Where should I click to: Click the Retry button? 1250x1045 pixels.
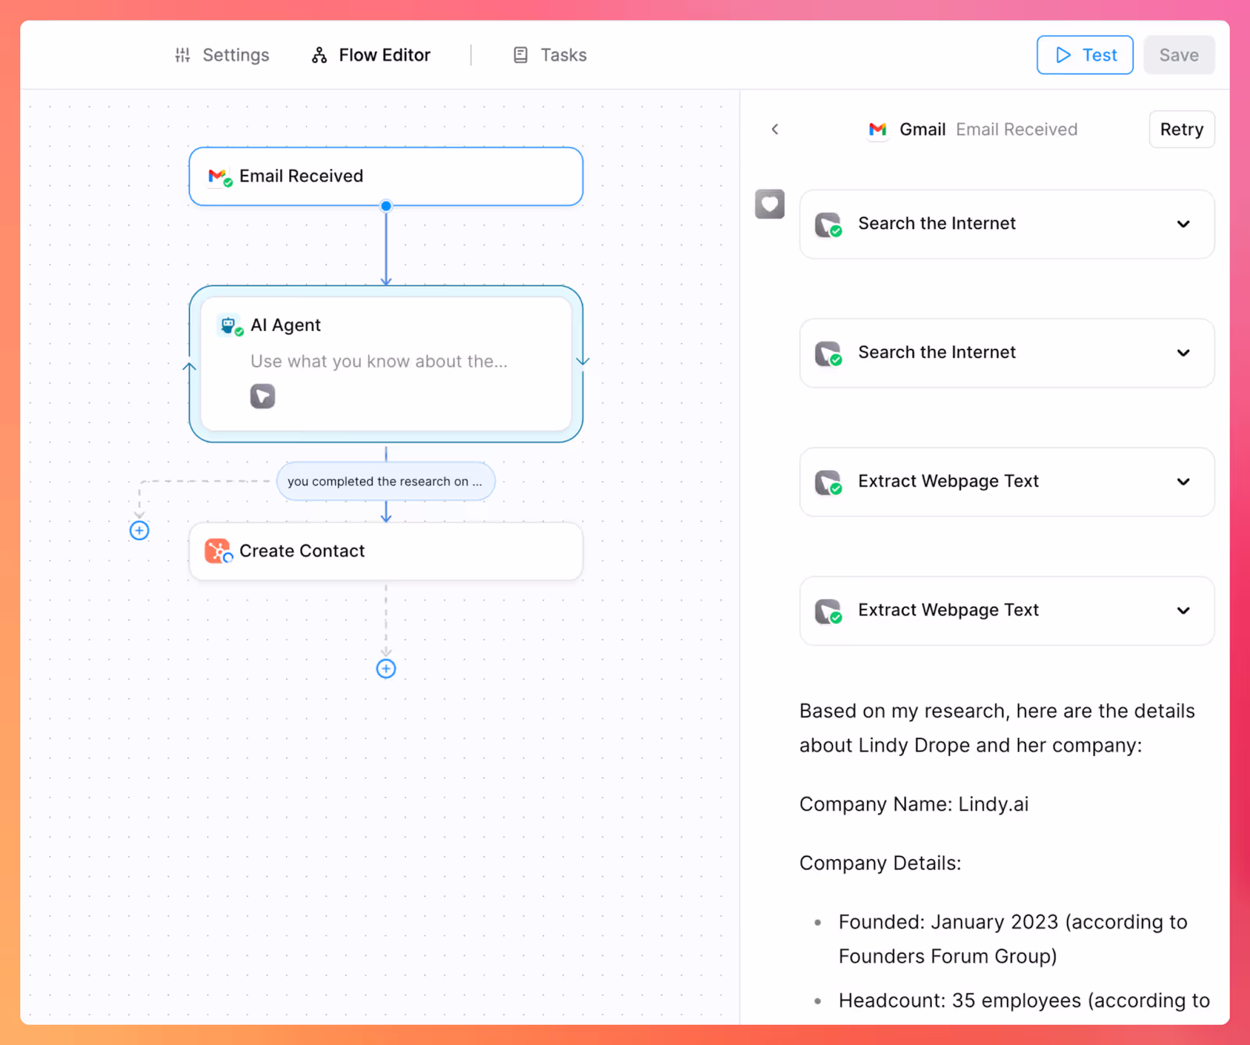click(x=1181, y=130)
